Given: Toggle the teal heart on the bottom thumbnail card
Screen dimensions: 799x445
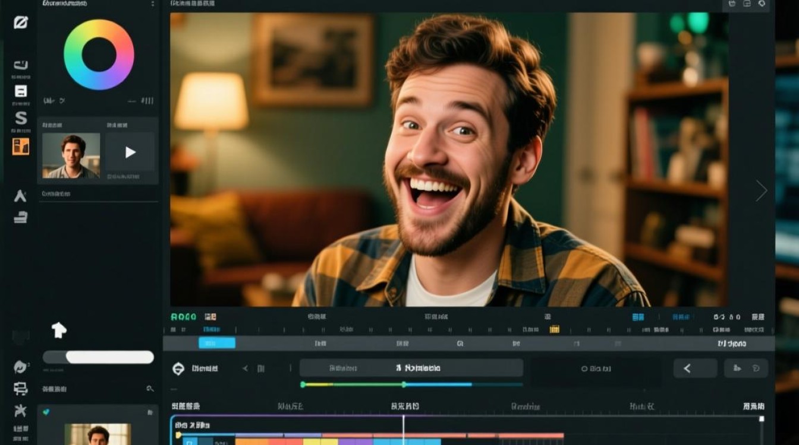Looking at the screenshot, I should pos(46,412).
